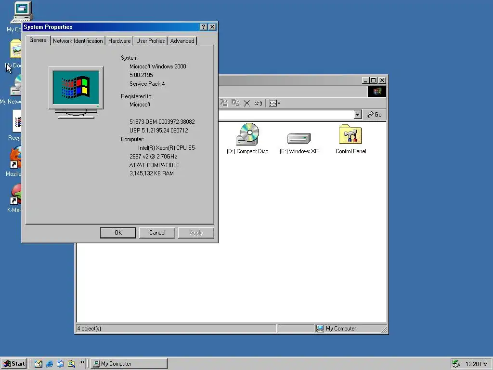The width and height of the screenshot is (493, 370).
Task: Click the folder search Quick Launch icon
Action: click(x=71, y=364)
